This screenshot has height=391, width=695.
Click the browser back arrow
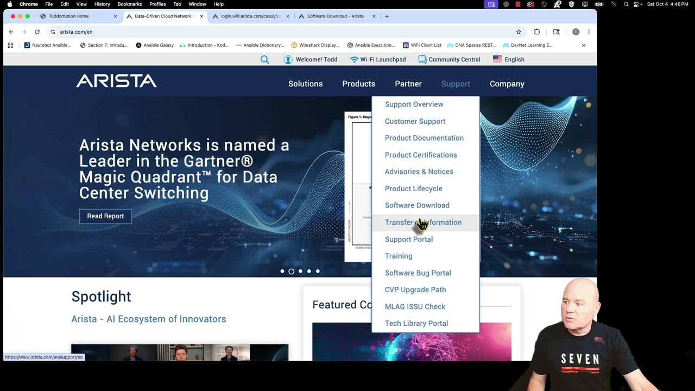pos(11,32)
